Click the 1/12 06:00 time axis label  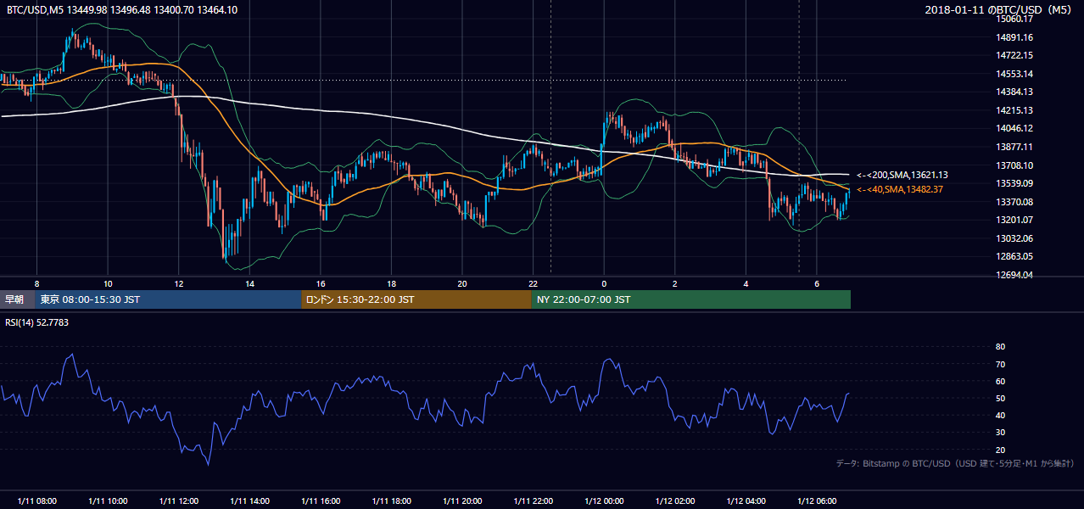pyautogui.click(x=817, y=501)
